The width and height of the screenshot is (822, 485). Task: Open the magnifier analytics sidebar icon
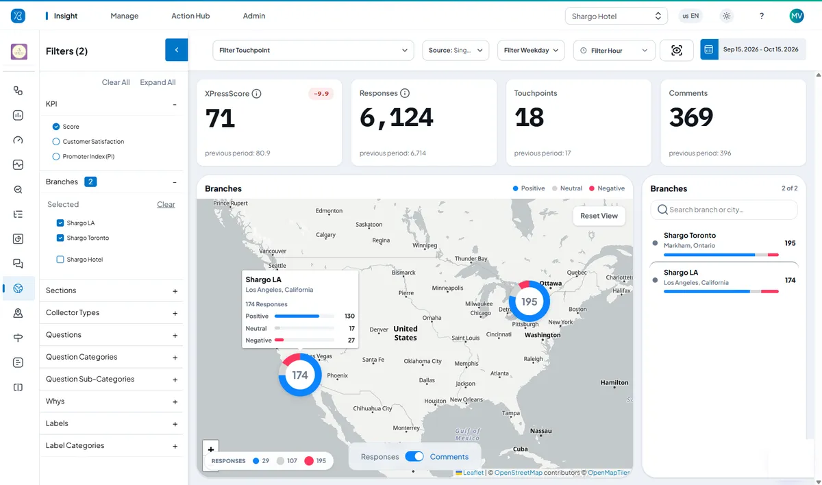(18, 190)
